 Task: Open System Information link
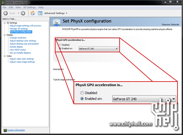pos(16,130)
